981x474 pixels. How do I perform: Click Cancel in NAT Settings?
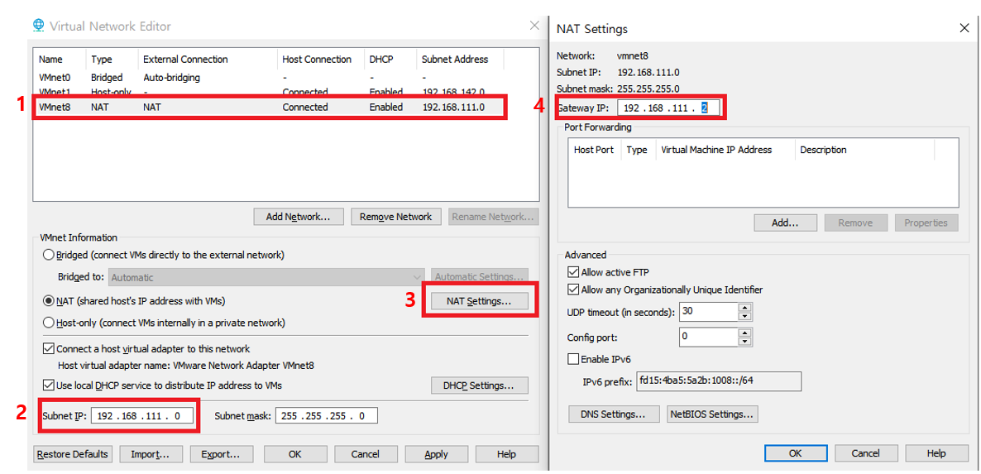click(x=866, y=453)
